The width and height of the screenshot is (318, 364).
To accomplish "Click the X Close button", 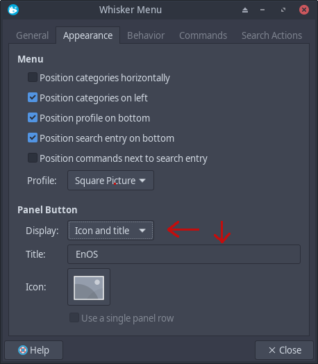I will pos(285,350).
